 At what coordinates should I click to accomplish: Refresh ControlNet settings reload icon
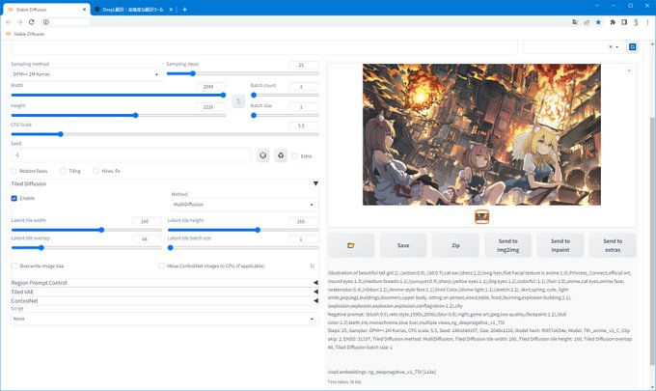tap(313, 265)
